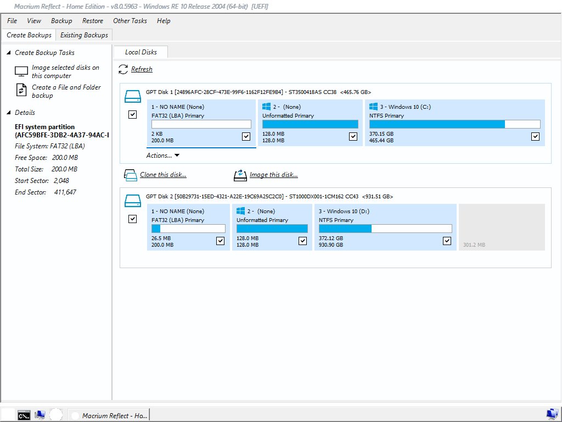
Task: Uncheck the whole GPT Disk 1 checkbox
Action: coord(132,115)
